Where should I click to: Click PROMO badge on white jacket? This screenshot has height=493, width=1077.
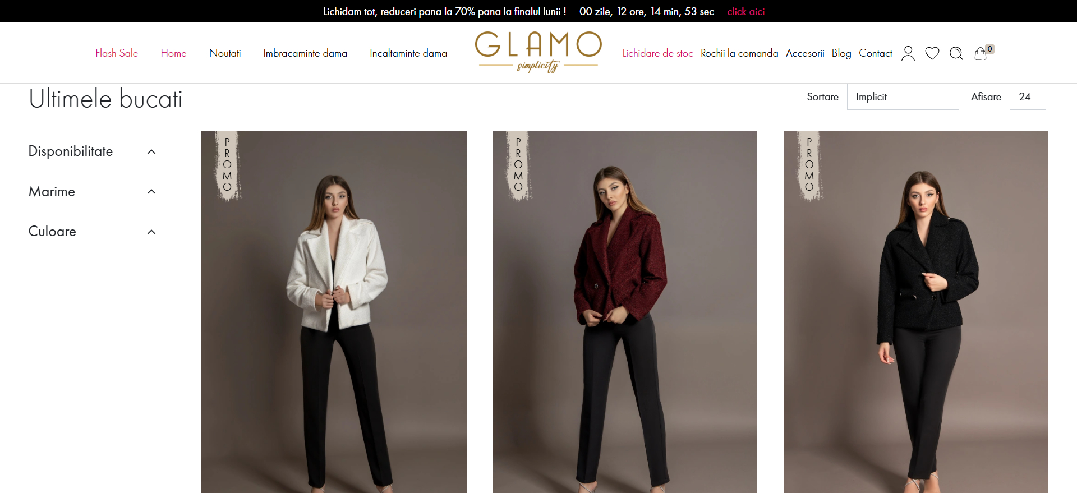click(227, 165)
